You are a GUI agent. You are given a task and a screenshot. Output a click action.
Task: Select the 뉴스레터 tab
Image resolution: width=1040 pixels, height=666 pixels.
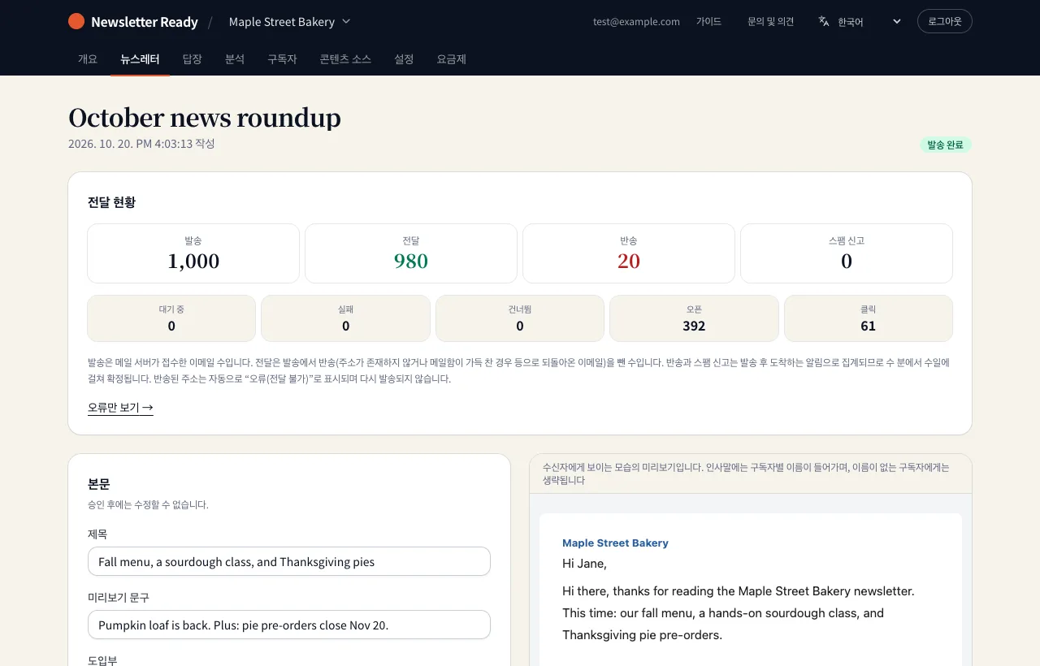pos(140,59)
